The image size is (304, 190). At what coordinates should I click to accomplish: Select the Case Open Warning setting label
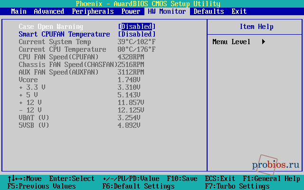(51, 27)
